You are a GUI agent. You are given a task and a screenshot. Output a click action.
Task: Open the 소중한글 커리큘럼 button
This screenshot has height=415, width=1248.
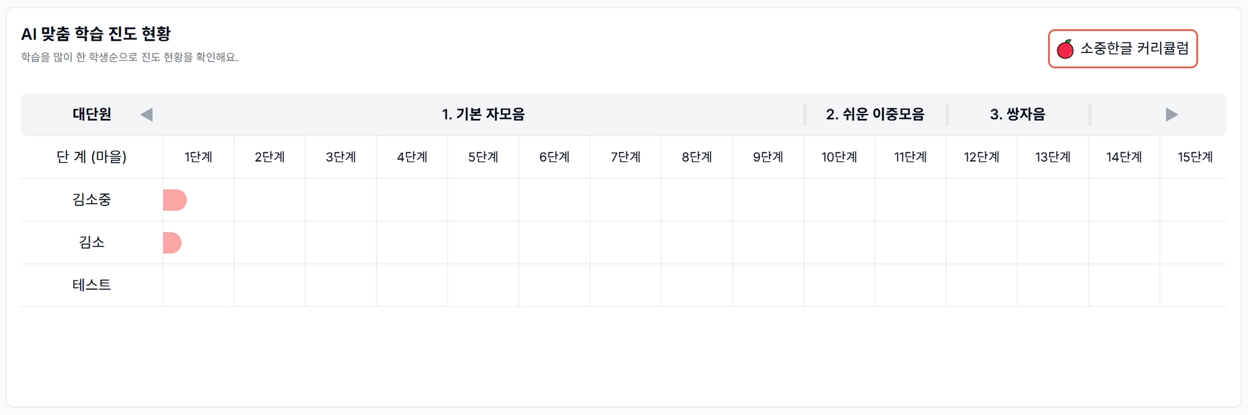pyautogui.click(x=1122, y=49)
